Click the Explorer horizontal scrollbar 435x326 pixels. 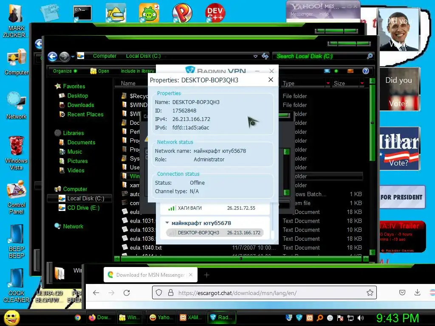click(x=241, y=259)
